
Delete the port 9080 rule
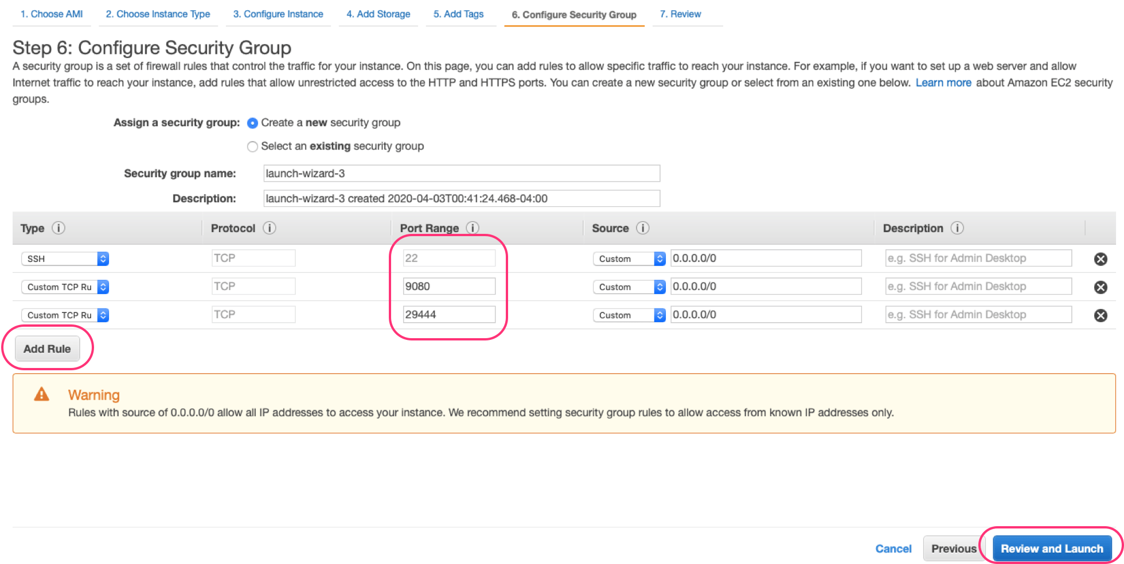(x=1100, y=287)
